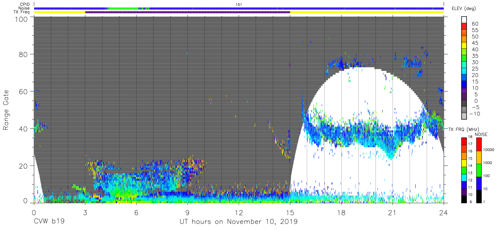Viewport: 499px width, 230px height.
Task: Click ELEV colorbar label 35
Action: click(x=475, y=56)
